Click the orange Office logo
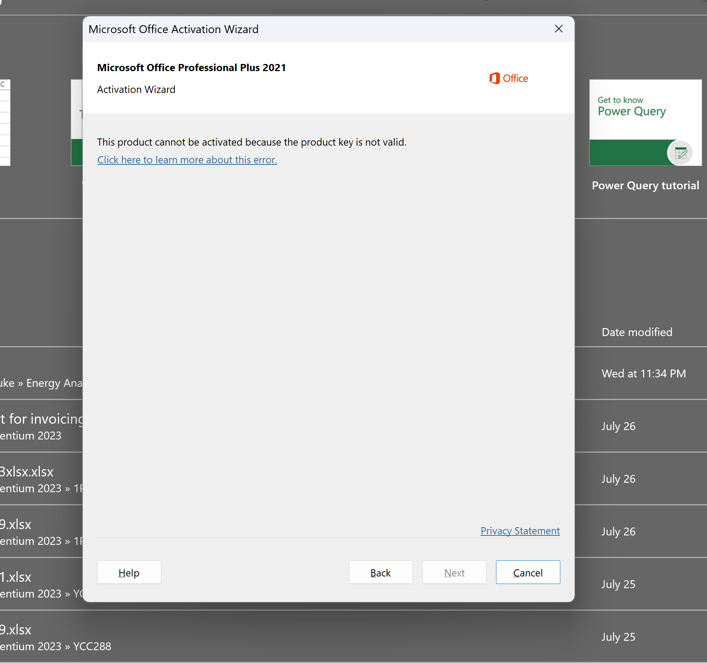This screenshot has height=663, width=707. pos(508,78)
